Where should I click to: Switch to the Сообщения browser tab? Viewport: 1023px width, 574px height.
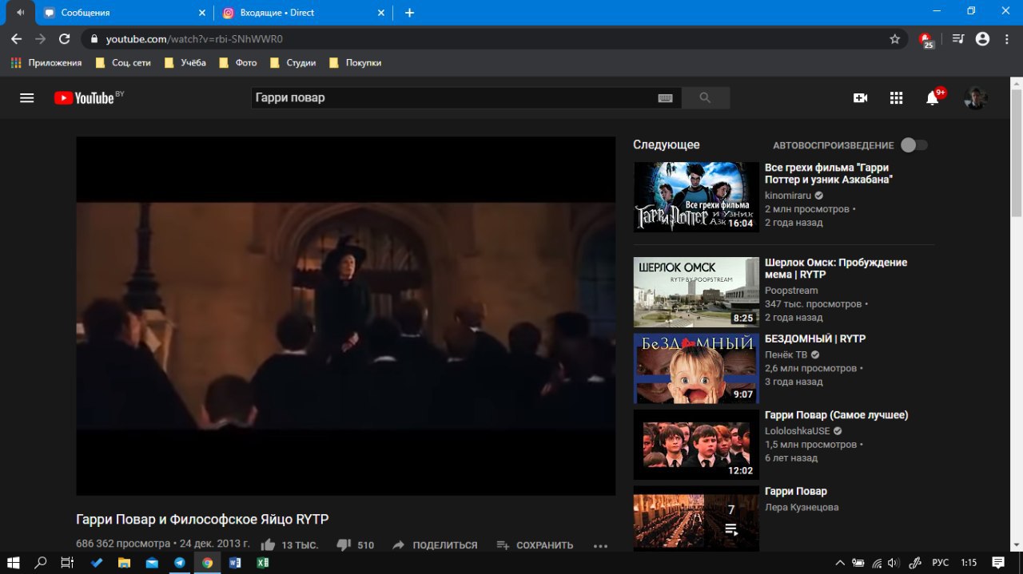pos(124,13)
